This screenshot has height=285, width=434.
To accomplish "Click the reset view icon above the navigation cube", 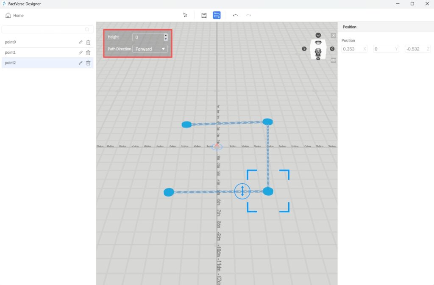I will click(x=333, y=36).
